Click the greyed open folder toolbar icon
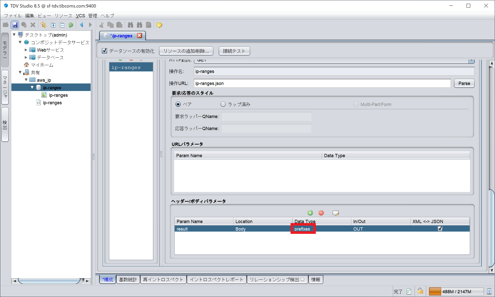The width and height of the screenshot is (495, 297). [6, 25]
